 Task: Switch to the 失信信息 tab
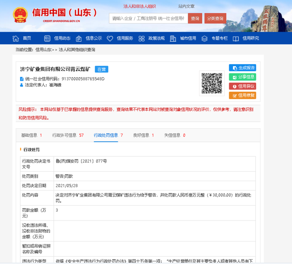[x=175, y=135]
